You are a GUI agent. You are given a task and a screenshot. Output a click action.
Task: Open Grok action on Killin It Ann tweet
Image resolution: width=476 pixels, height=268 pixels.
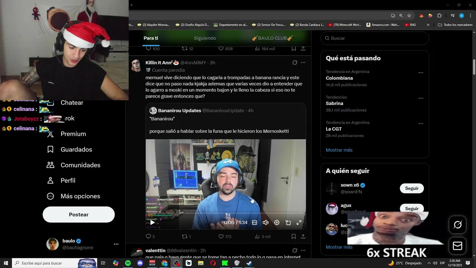295,63
